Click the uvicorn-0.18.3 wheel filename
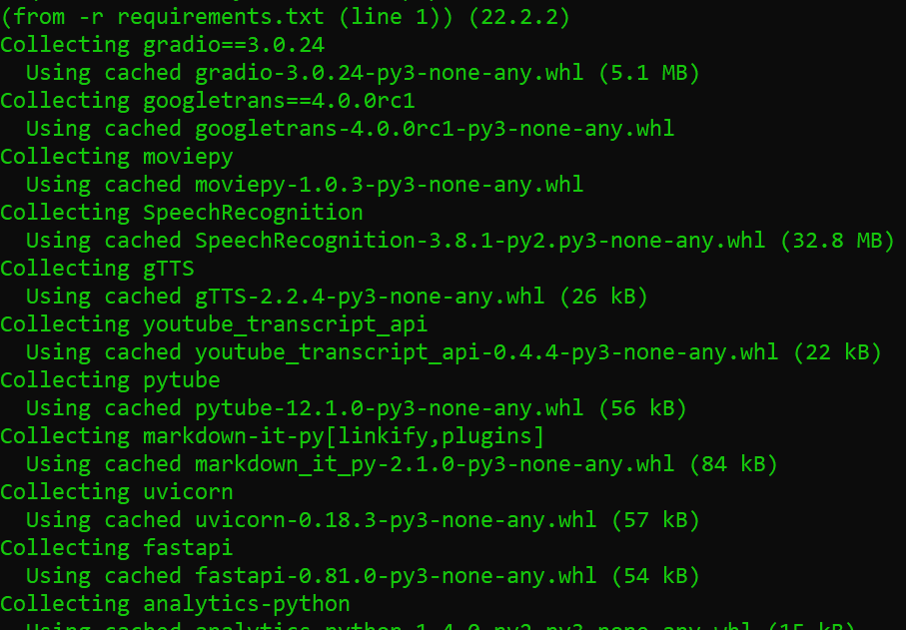 point(396,520)
